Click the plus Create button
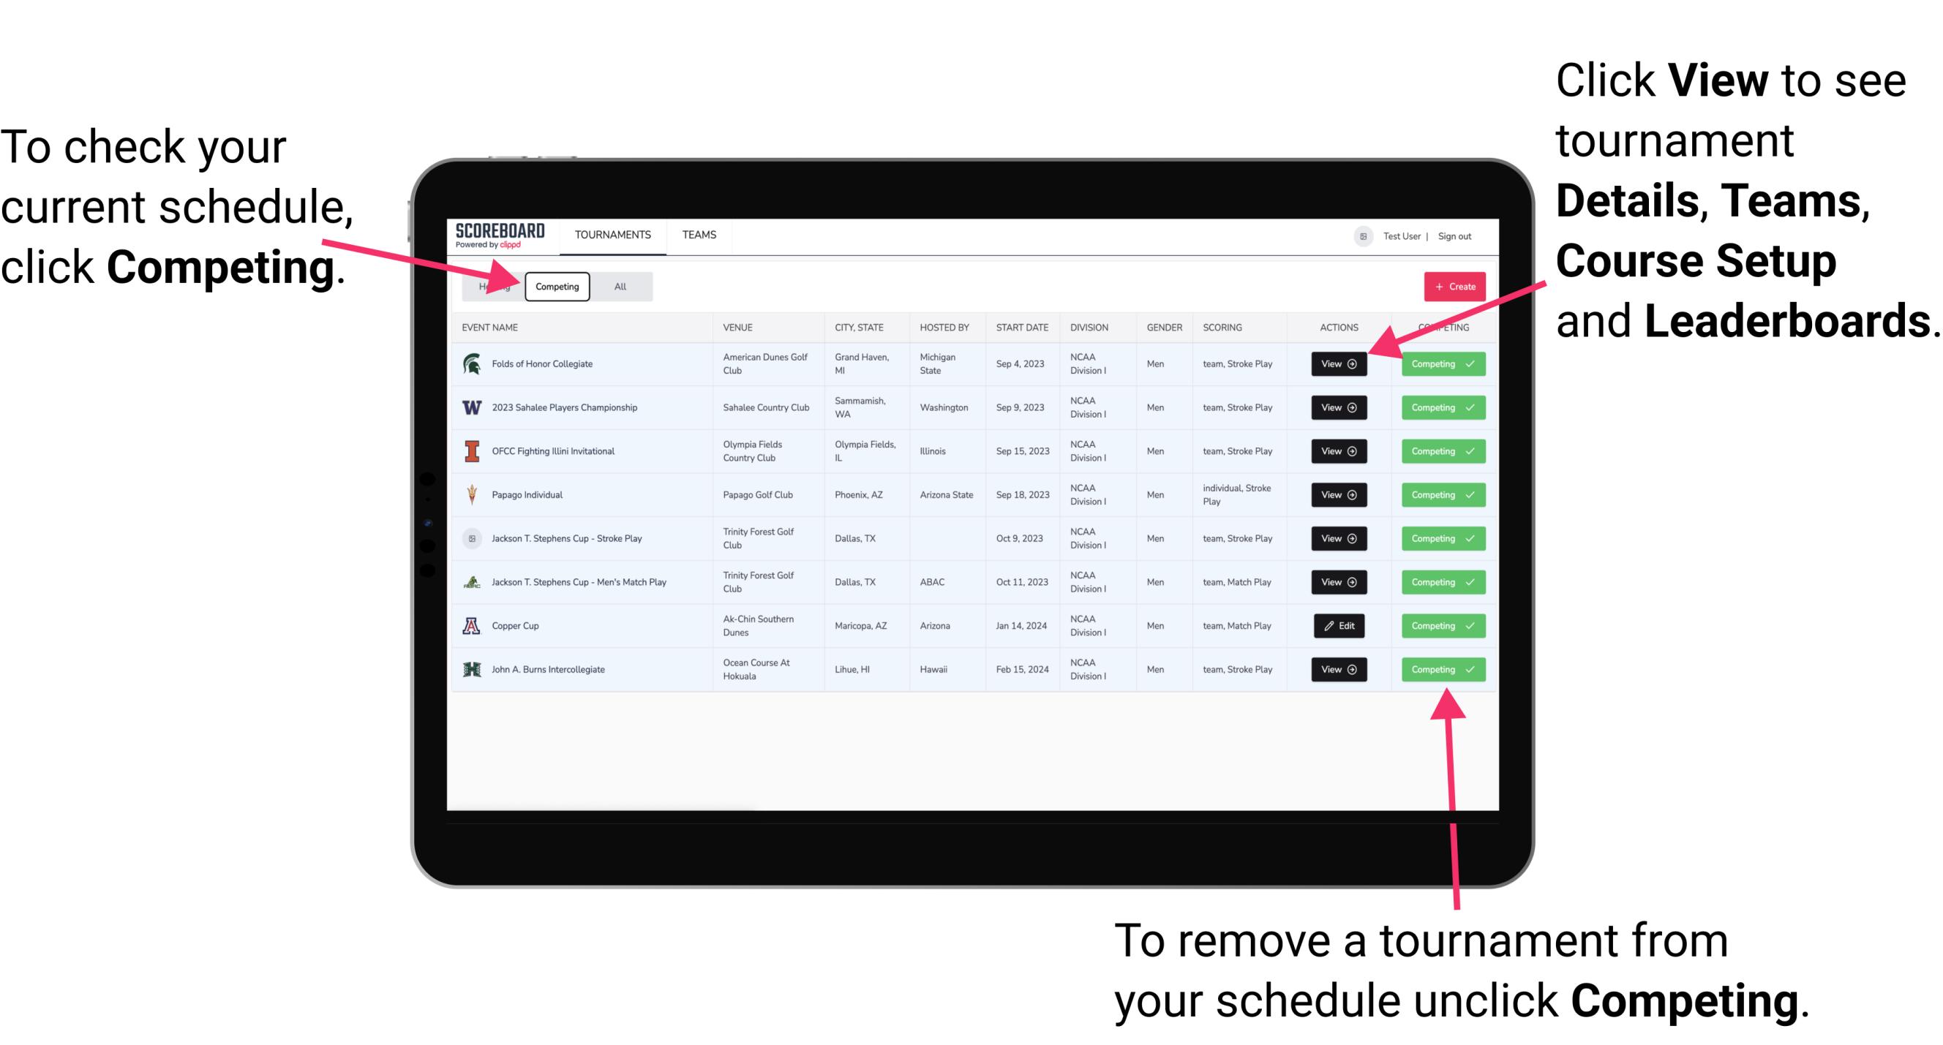1943x1045 pixels. (x=1450, y=287)
